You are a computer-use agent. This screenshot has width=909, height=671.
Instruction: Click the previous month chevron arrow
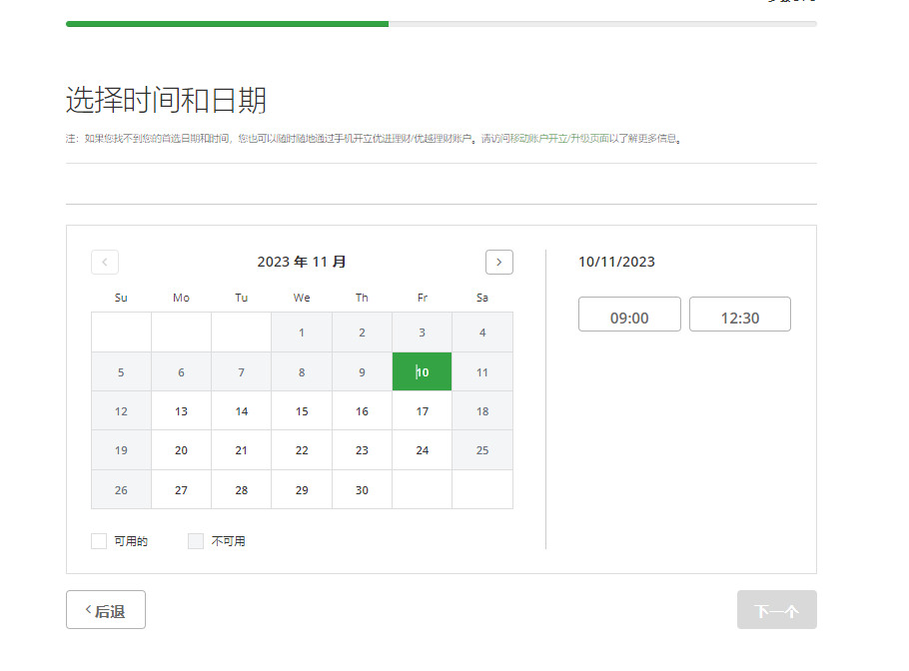click(105, 262)
